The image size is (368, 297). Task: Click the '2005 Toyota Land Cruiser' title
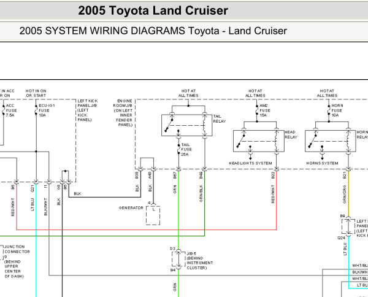[x=153, y=10]
